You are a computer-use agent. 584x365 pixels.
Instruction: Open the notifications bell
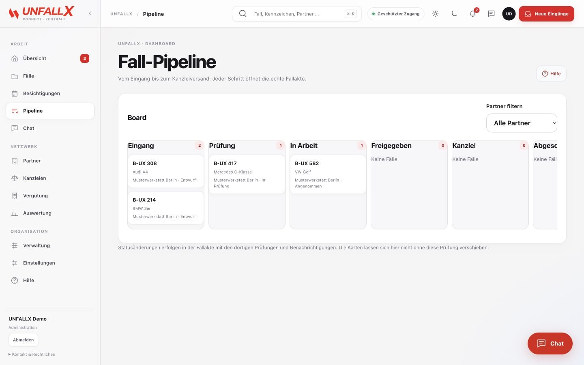point(473,13)
